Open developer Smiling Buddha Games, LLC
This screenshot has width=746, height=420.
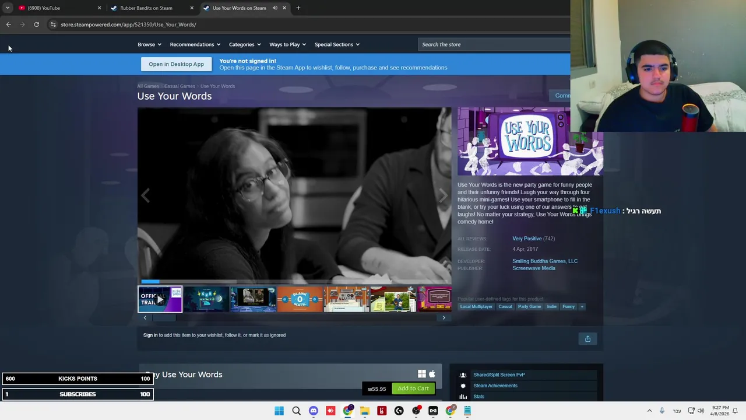[x=545, y=261]
